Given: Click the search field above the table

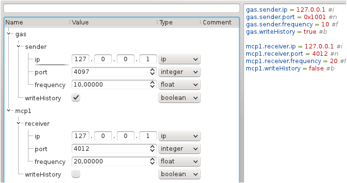Looking at the screenshot, I should (122, 8).
